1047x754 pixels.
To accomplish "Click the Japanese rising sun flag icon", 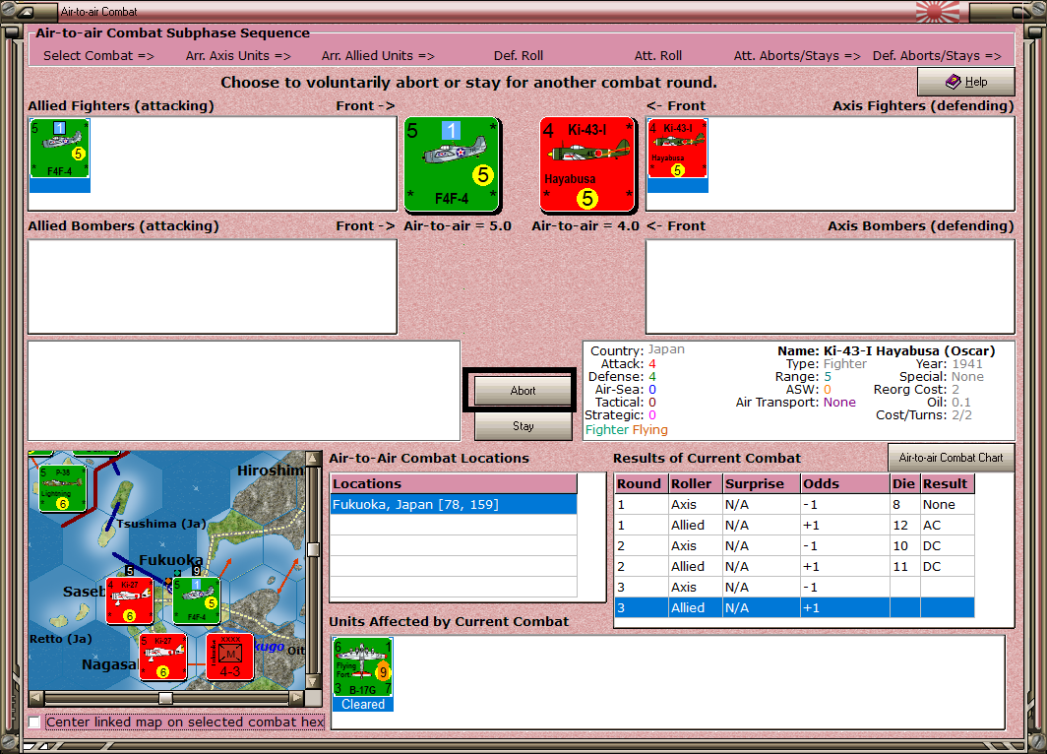I will (938, 12).
